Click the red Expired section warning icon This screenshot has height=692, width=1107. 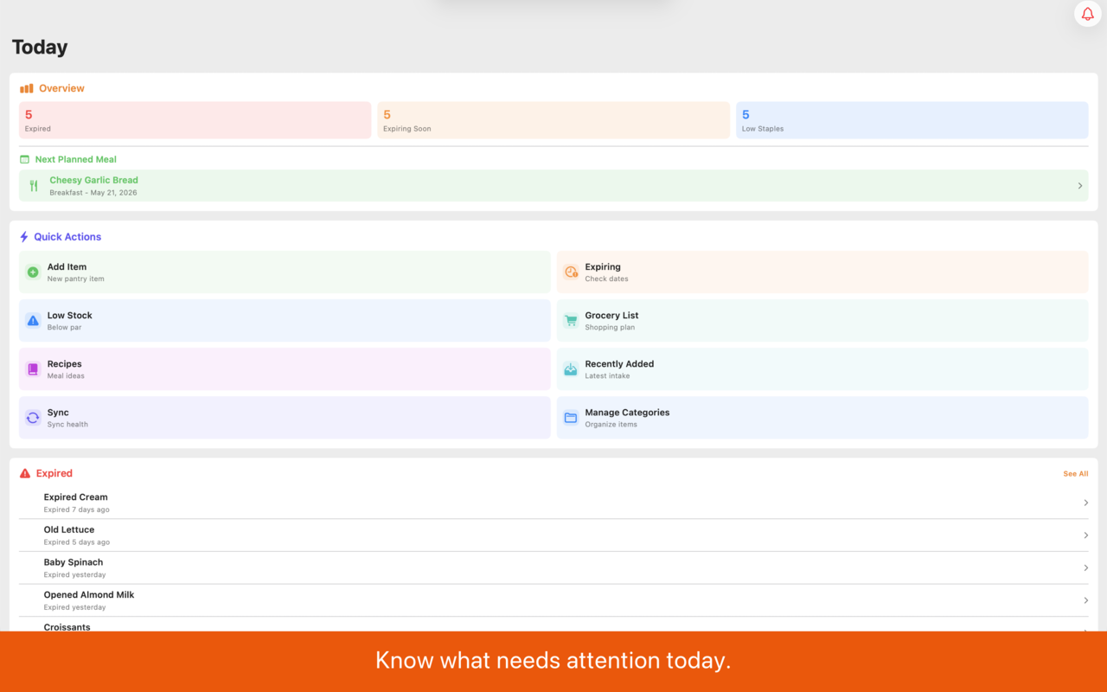25,473
